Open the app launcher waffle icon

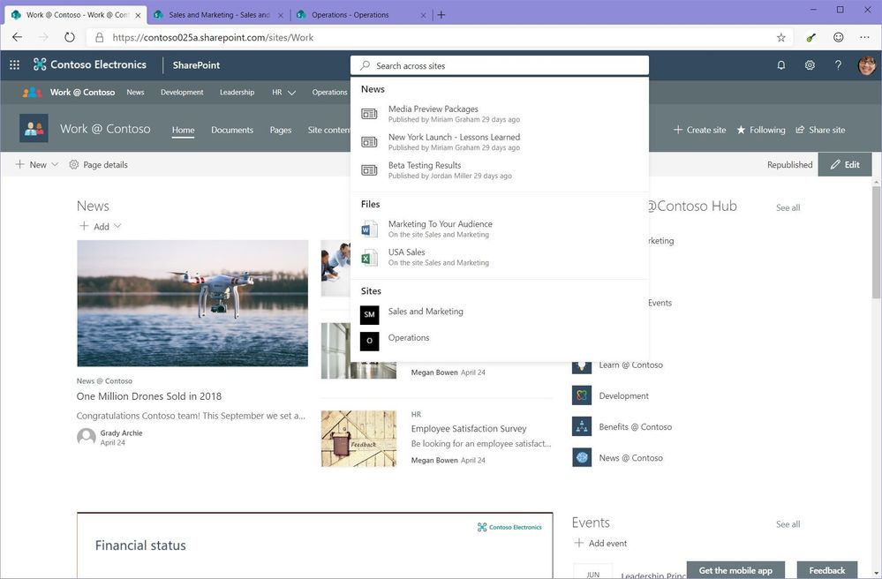click(15, 65)
